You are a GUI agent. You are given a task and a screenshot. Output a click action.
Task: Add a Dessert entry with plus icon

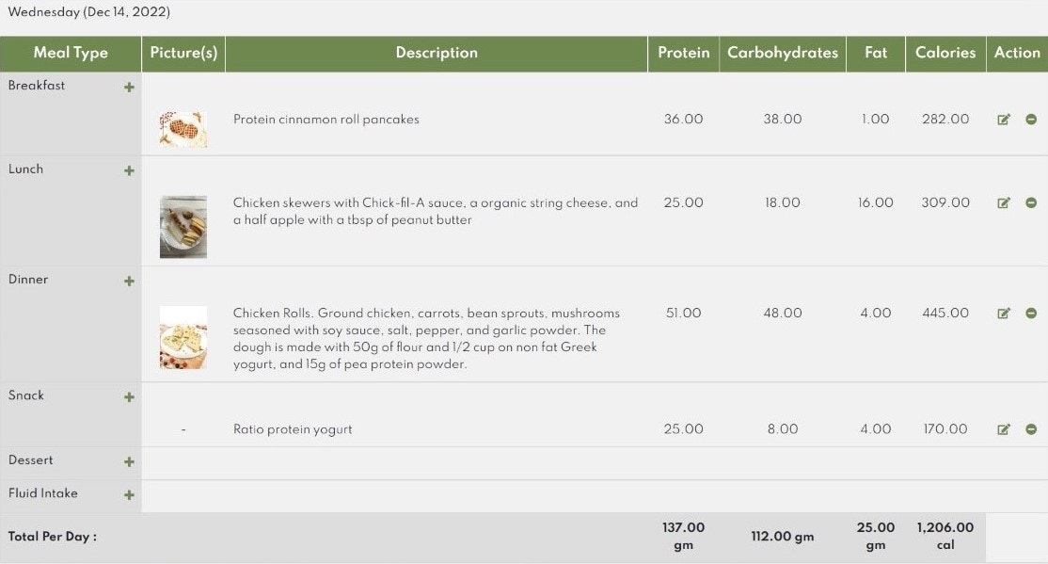pyautogui.click(x=129, y=461)
